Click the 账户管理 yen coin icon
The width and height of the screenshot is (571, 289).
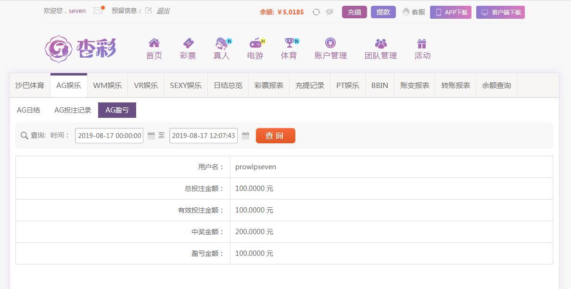(x=330, y=43)
